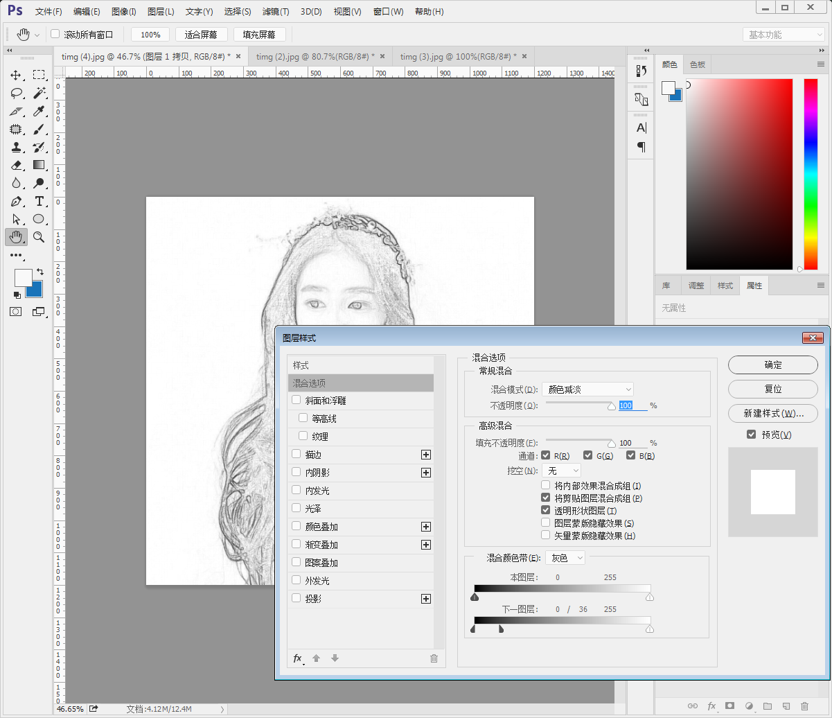Enable the 投影 effect checkbox

coord(296,599)
